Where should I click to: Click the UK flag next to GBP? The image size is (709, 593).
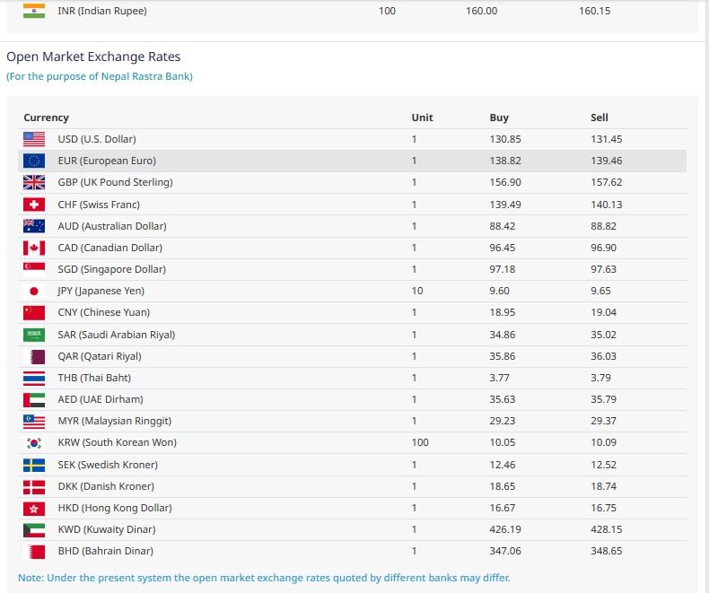pos(34,182)
